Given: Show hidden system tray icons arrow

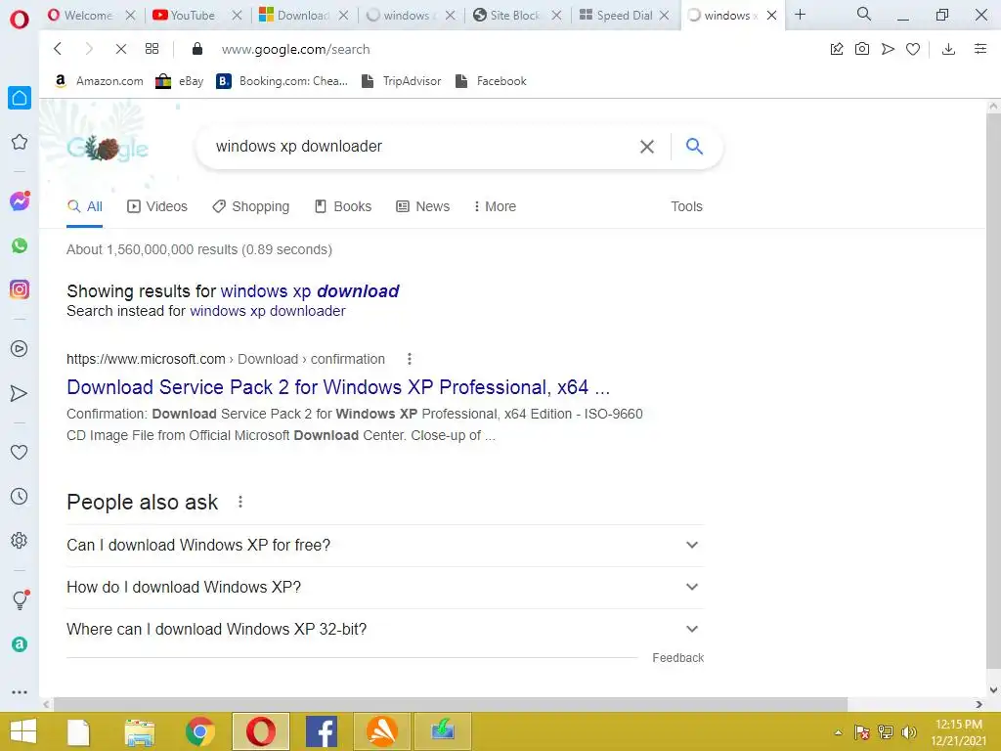Looking at the screenshot, I should click(x=838, y=732).
